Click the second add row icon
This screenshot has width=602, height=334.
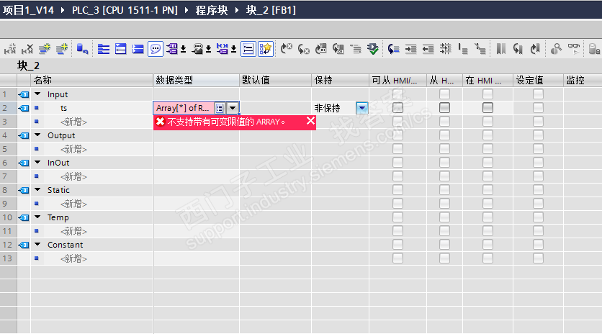point(62,49)
